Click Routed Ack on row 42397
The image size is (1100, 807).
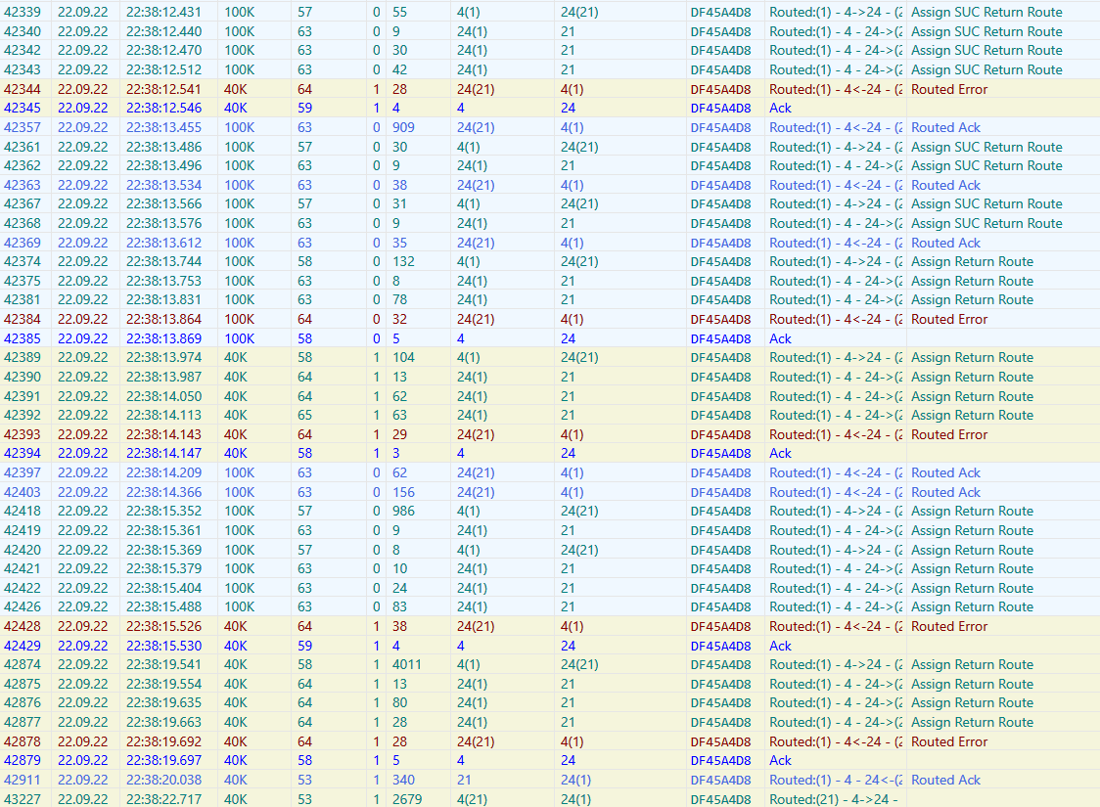point(945,472)
